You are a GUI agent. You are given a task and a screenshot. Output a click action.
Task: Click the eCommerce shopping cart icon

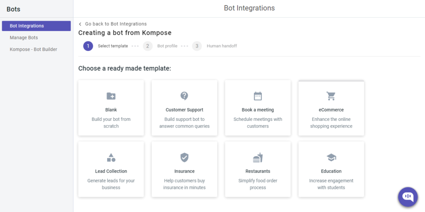click(331, 96)
